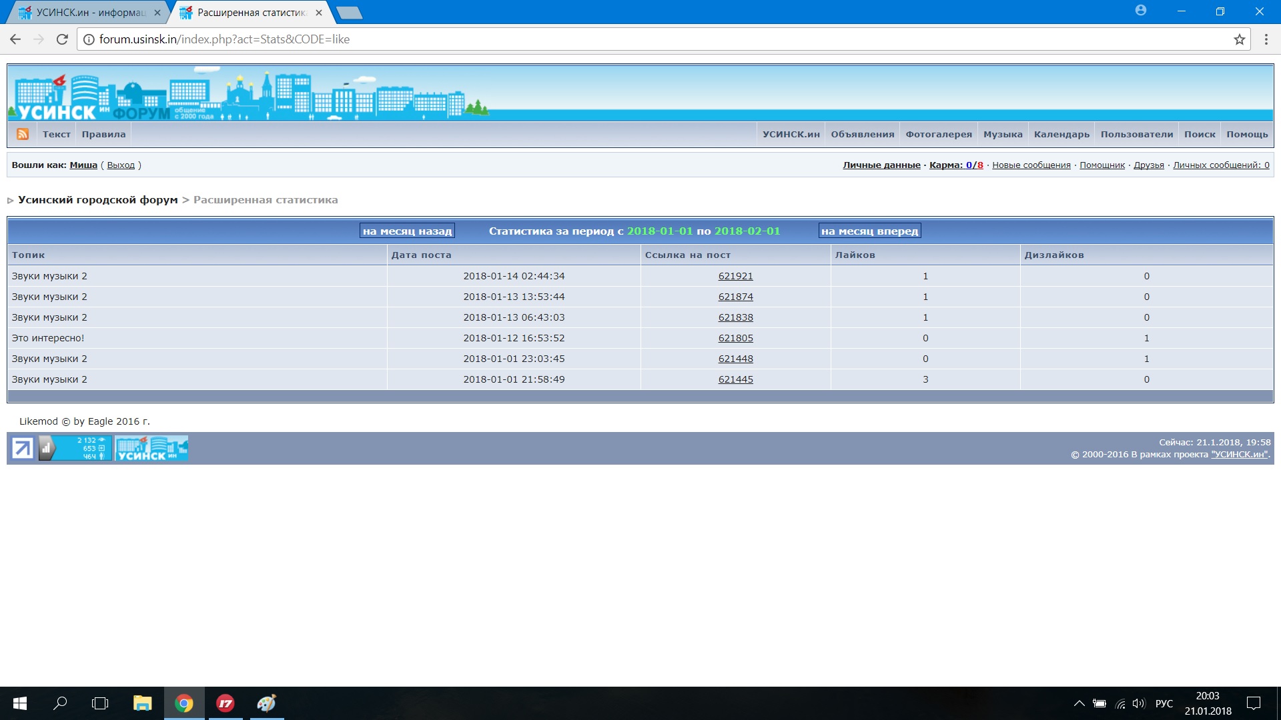Expand hidden system tray icons chevron

[x=1078, y=703]
